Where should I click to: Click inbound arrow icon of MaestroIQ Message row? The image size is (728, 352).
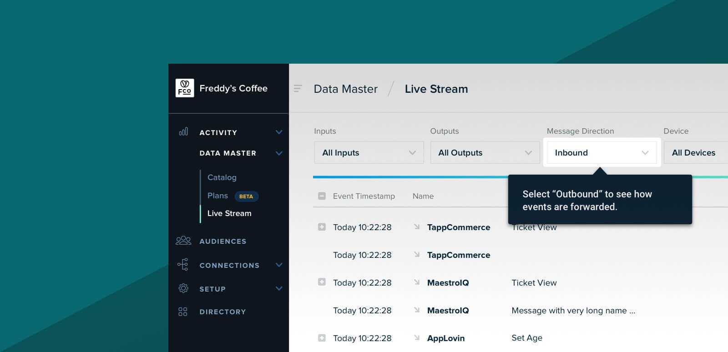[x=417, y=310]
